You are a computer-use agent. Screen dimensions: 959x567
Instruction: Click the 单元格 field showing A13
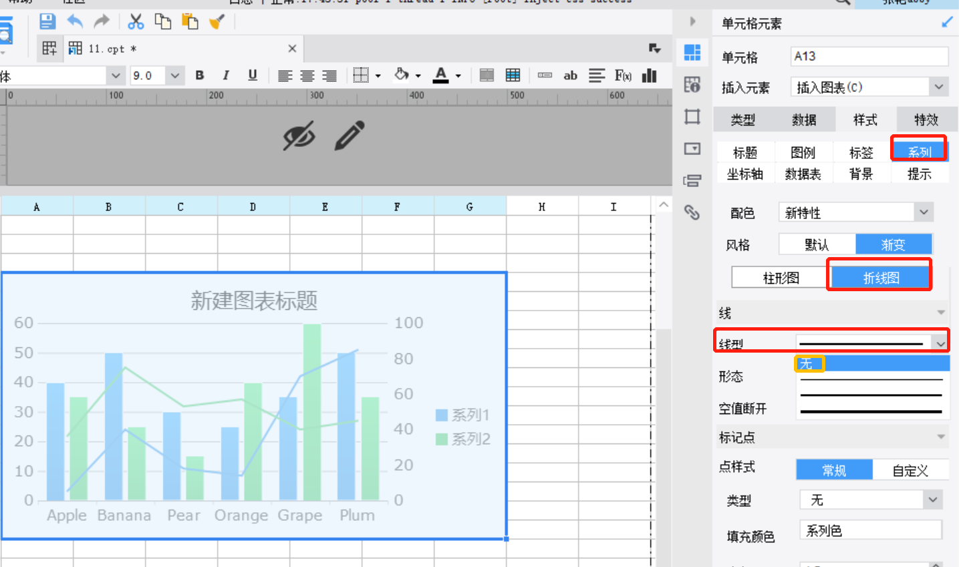869,56
